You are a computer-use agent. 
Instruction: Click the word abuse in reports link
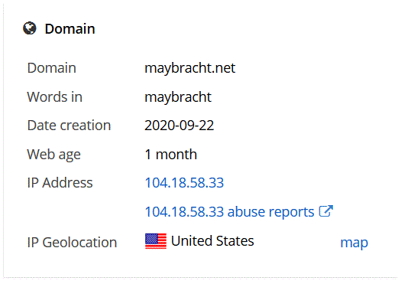point(246,211)
